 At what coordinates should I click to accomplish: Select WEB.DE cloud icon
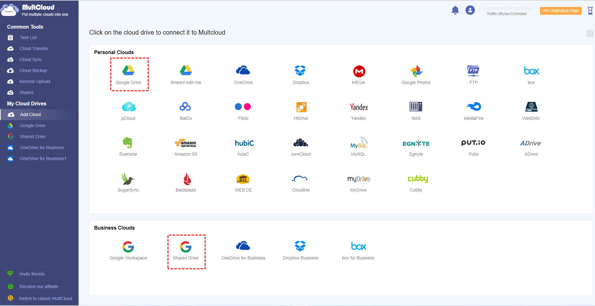point(243,179)
